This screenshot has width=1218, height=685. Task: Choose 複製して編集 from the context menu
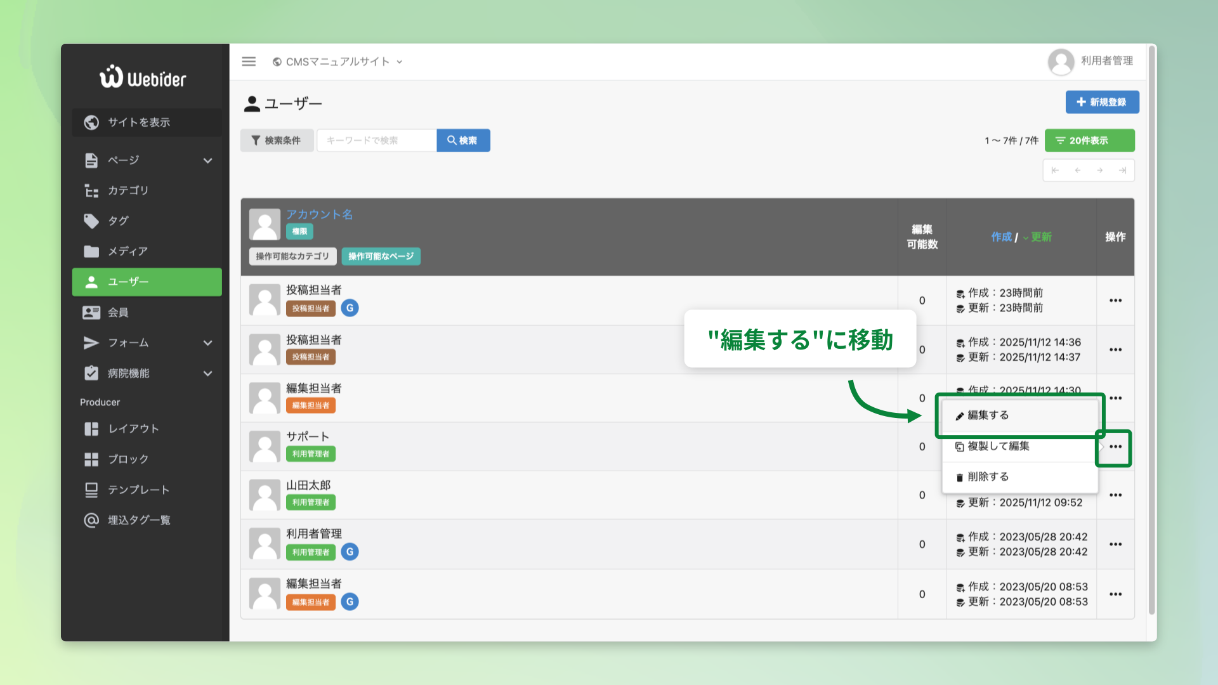point(1020,447)
